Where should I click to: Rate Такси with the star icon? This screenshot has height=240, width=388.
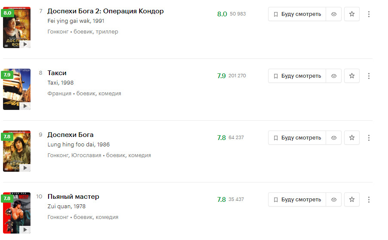(x=352, y=76)
